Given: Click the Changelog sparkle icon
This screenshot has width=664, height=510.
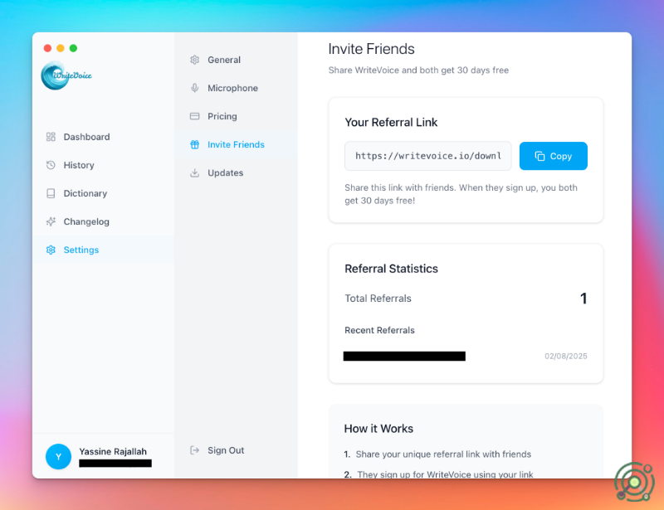Looking at the screenshot, I should pyautogui.click(x=51, y=221).
